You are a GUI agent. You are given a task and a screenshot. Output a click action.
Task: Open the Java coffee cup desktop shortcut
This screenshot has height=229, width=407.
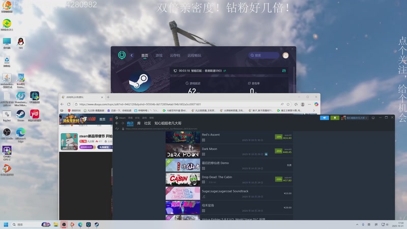coord(7,80)
